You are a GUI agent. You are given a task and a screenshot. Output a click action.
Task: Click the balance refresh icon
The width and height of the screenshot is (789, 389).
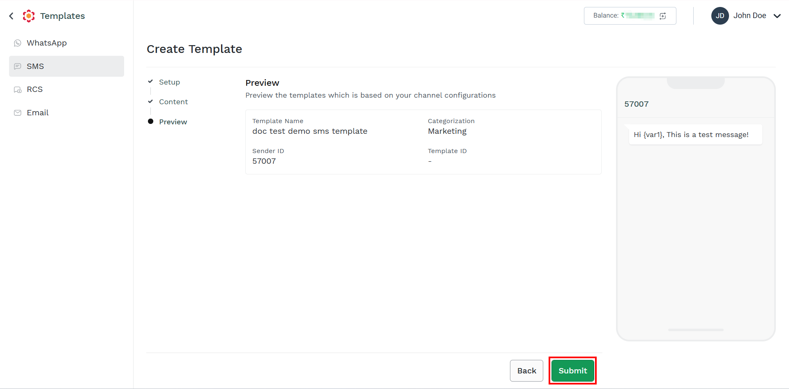(663, 16)
